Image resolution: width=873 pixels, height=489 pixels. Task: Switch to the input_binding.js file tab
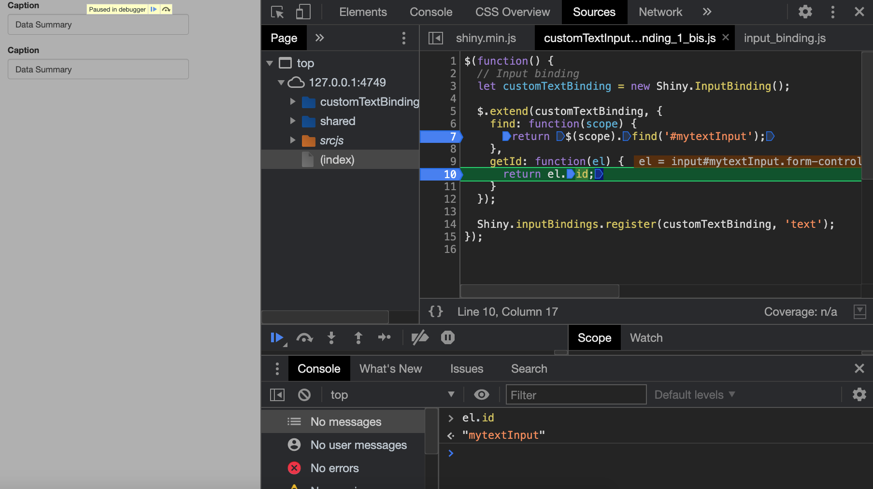tap(785, 38)
